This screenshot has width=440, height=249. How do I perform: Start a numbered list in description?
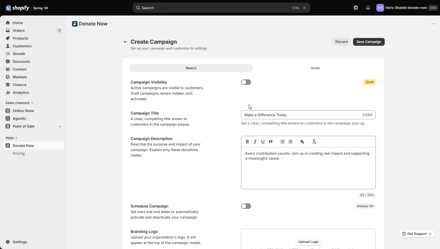(x=283, y=142)
